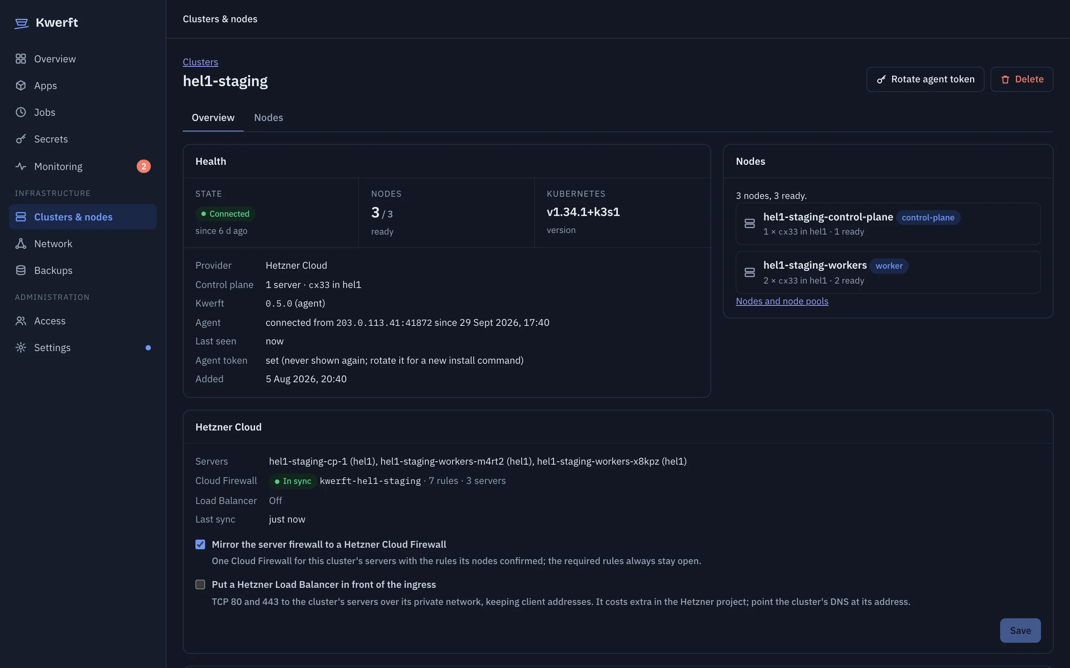Select the Overview tab of hel1-staging
The width and height of the screenshot is (1070, 668).
(x=213, y=118)
